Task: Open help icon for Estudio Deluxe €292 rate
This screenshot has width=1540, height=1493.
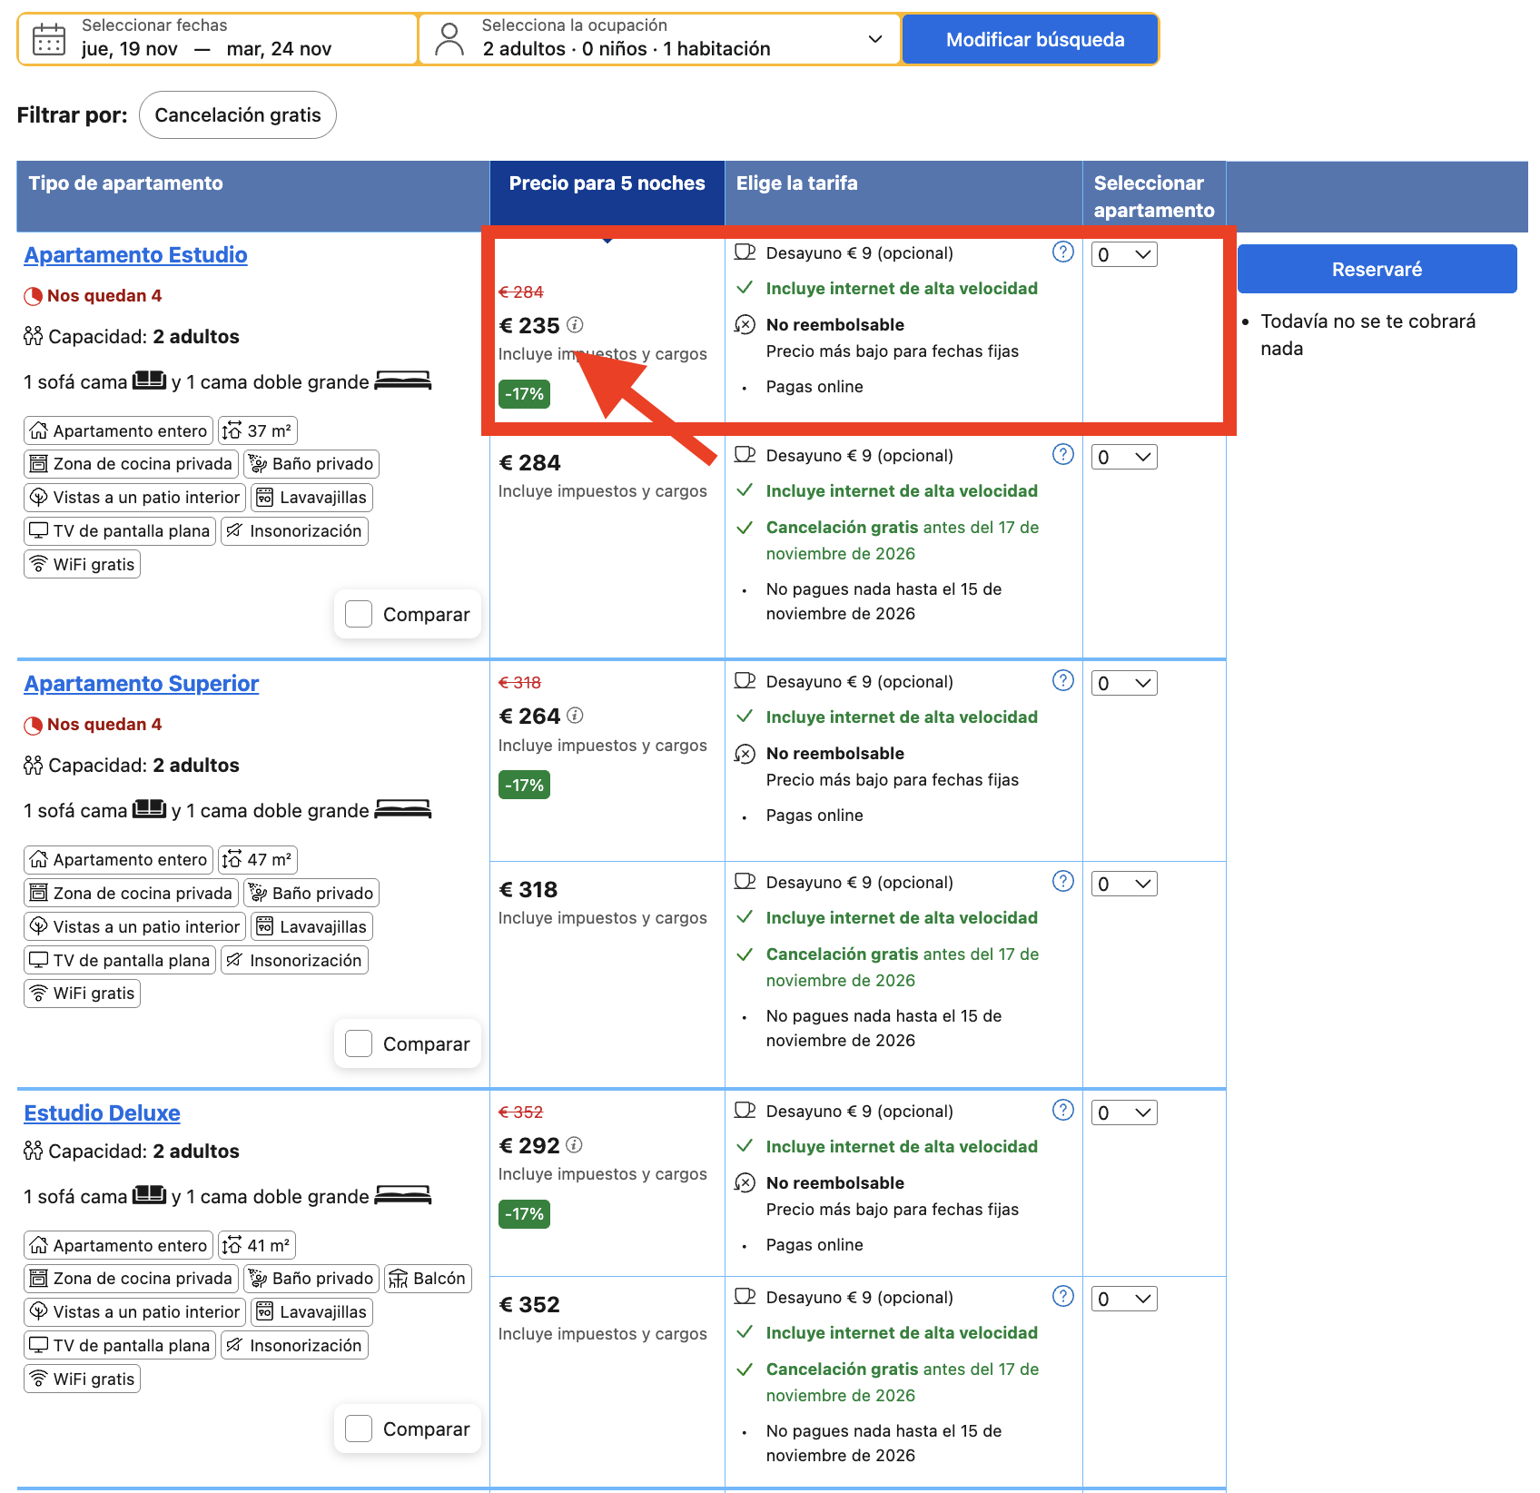Action: [1062, 1110]
